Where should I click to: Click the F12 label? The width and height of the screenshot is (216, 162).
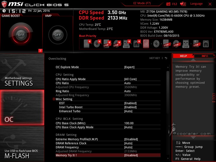(x=175, y=4)
